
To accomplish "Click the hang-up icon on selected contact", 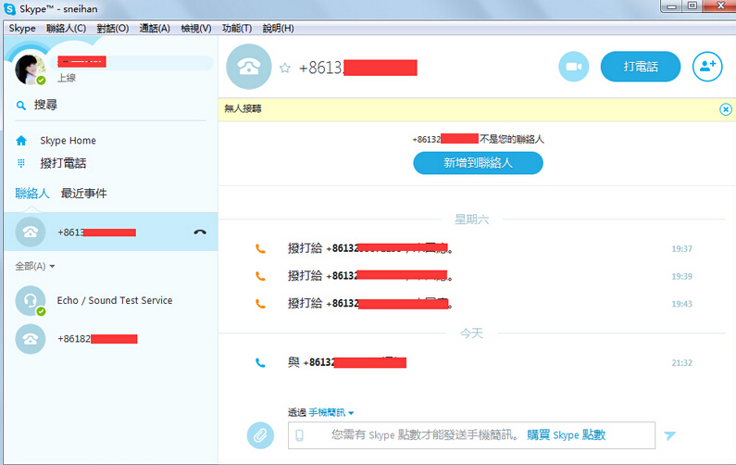I will [200, 232].
